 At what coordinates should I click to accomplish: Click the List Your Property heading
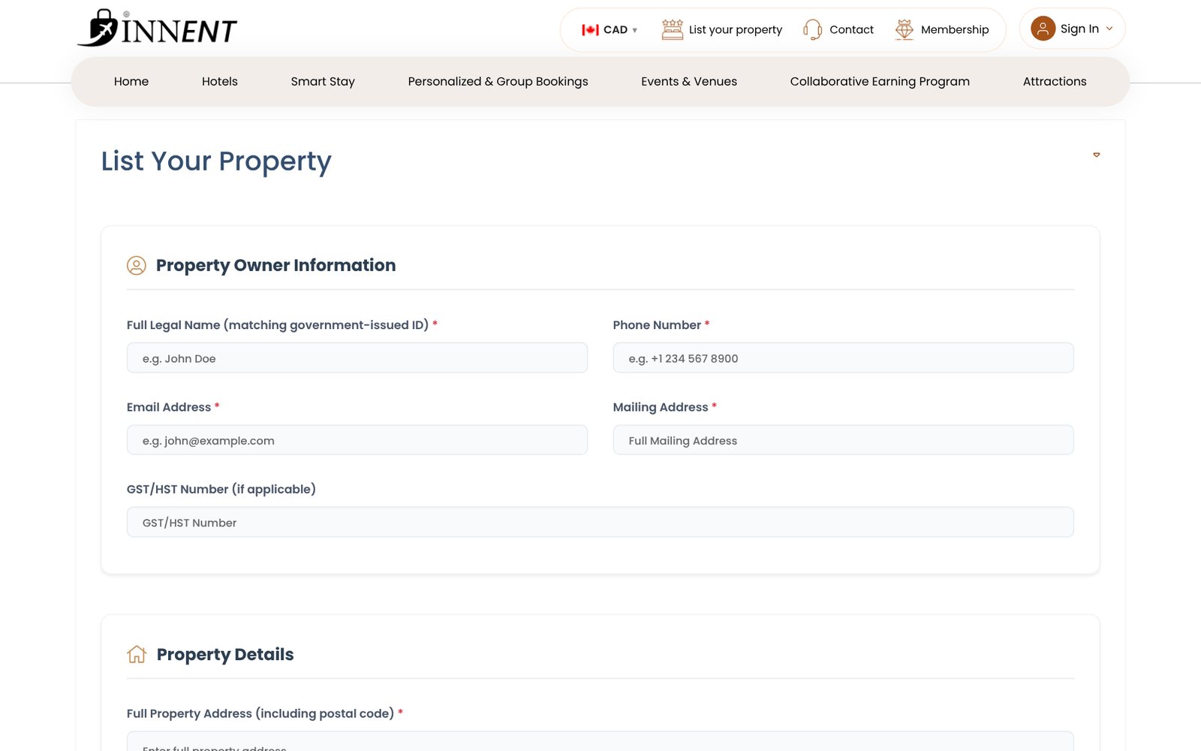click(x=216, y=161)
